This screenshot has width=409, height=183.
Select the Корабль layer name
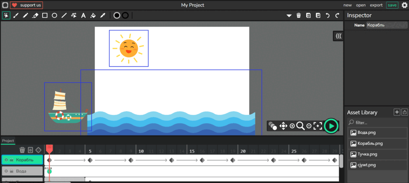(x=24, y=160)
